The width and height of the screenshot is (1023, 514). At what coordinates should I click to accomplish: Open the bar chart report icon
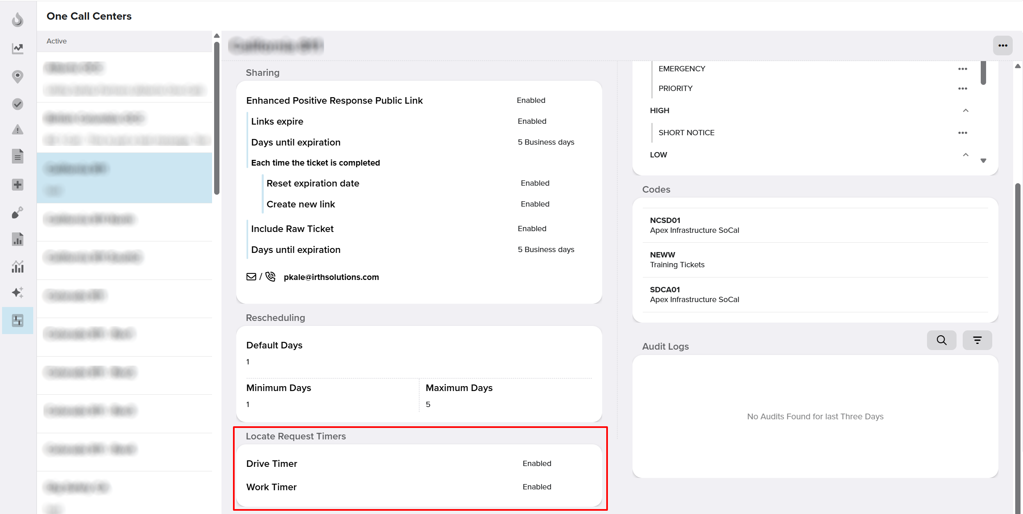(x=18, y=239)
